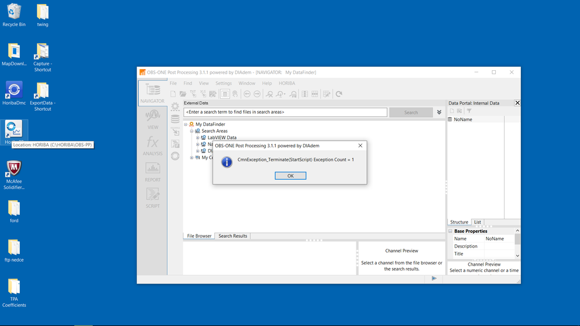Click the New document toolbar icon
The image size is (580, 326).
click(x=173, y=94)
